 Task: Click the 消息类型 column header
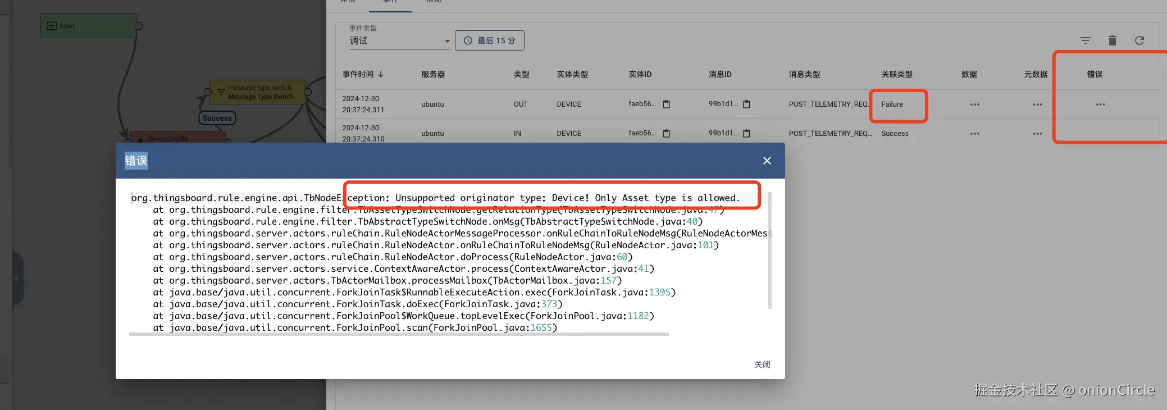click(x=804, y=74)
